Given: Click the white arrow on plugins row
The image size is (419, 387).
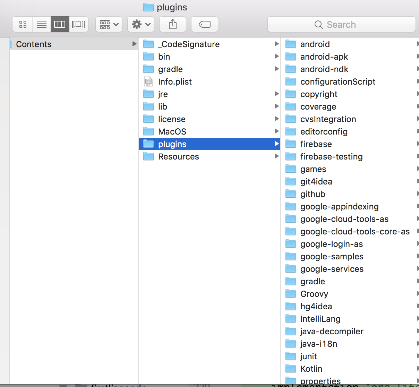Looking at the screenshot, I should pos(276,144).
